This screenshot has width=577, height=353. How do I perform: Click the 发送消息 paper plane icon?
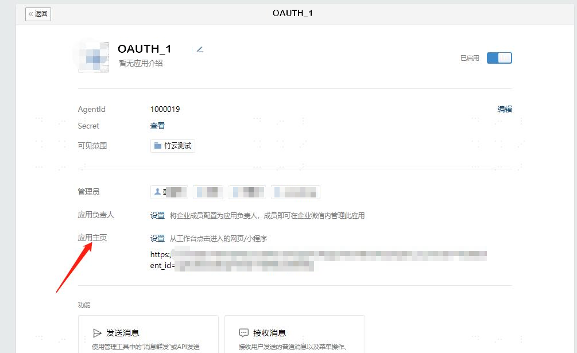pyautogui.click(x=97, y=333)
